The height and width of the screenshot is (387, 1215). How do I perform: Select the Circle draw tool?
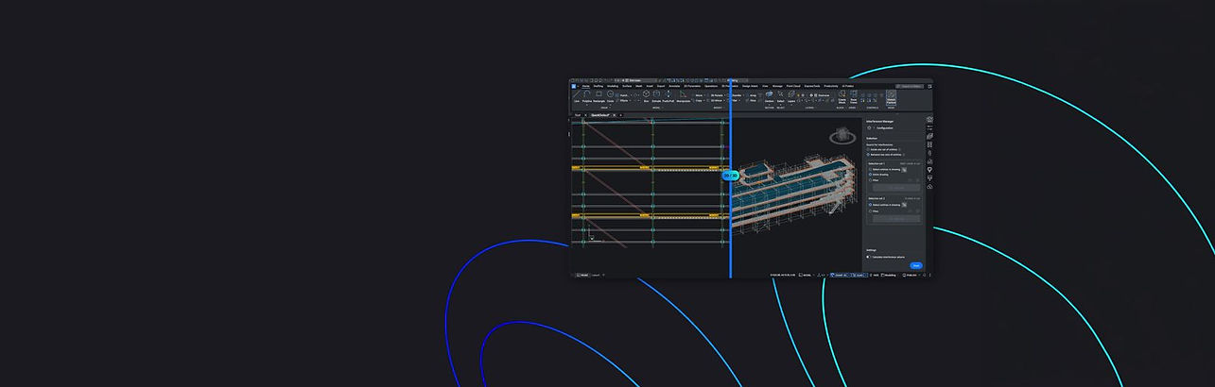(610, 95)
